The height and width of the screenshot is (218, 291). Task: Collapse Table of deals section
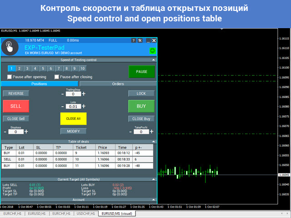[x=154, y=142]
